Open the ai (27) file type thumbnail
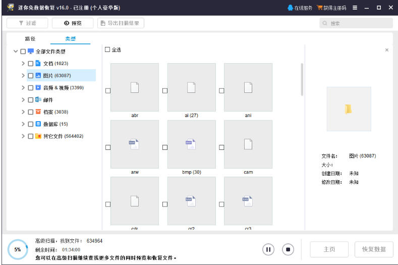The image size is (398, 265). pos(191,87)
